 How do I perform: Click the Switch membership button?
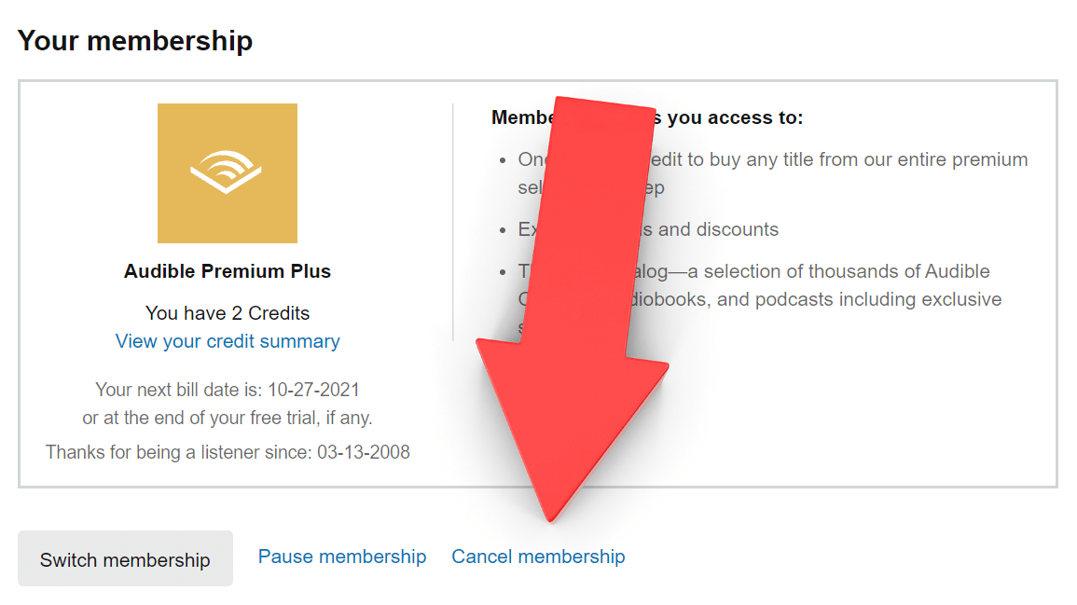coord(125,559)
